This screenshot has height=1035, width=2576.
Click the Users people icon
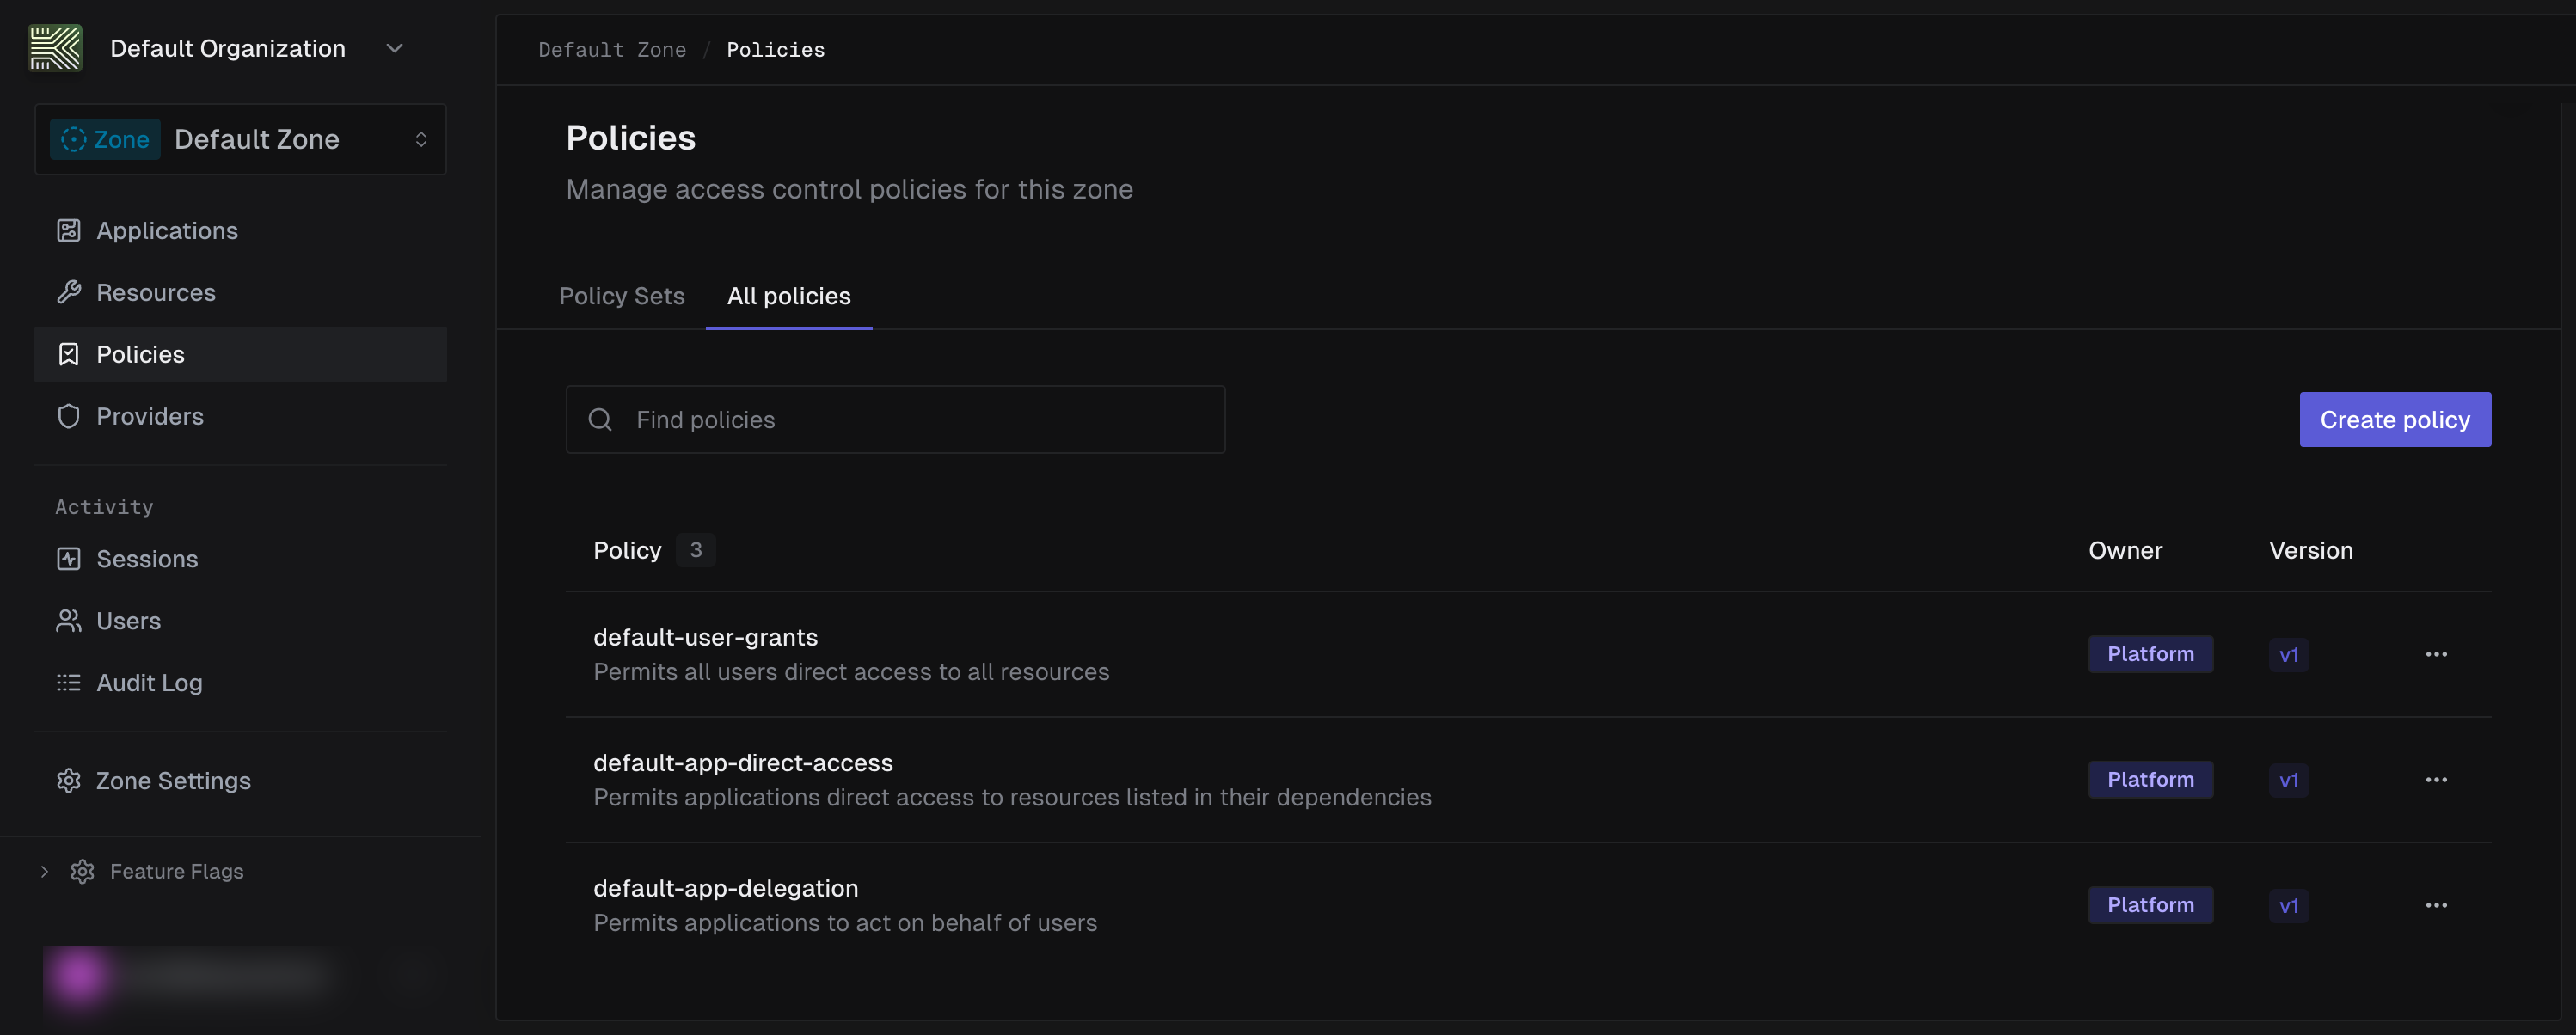(x=68, y=620)
